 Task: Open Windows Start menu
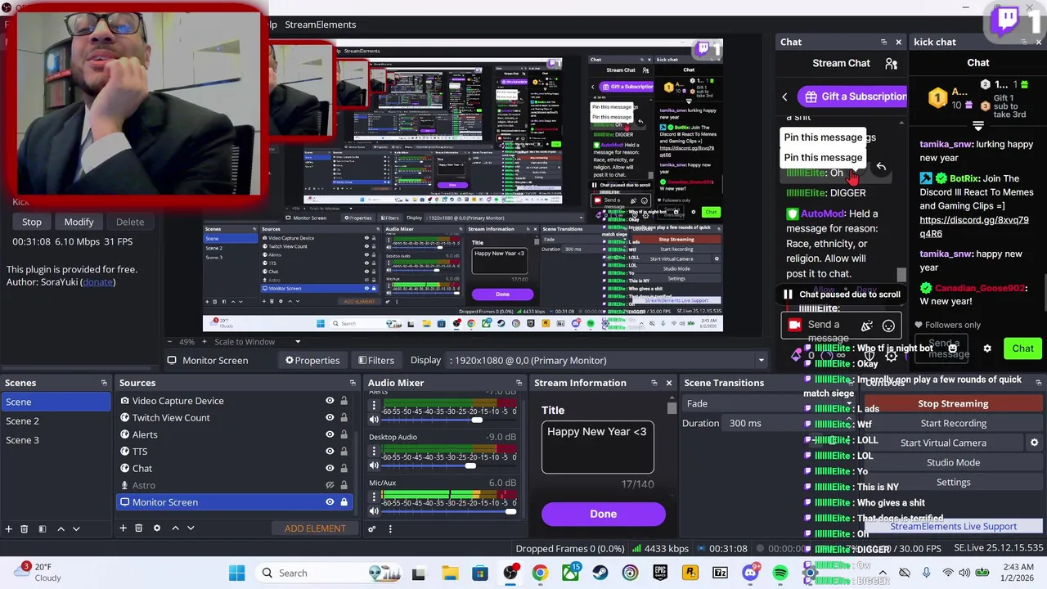(236, 573)
